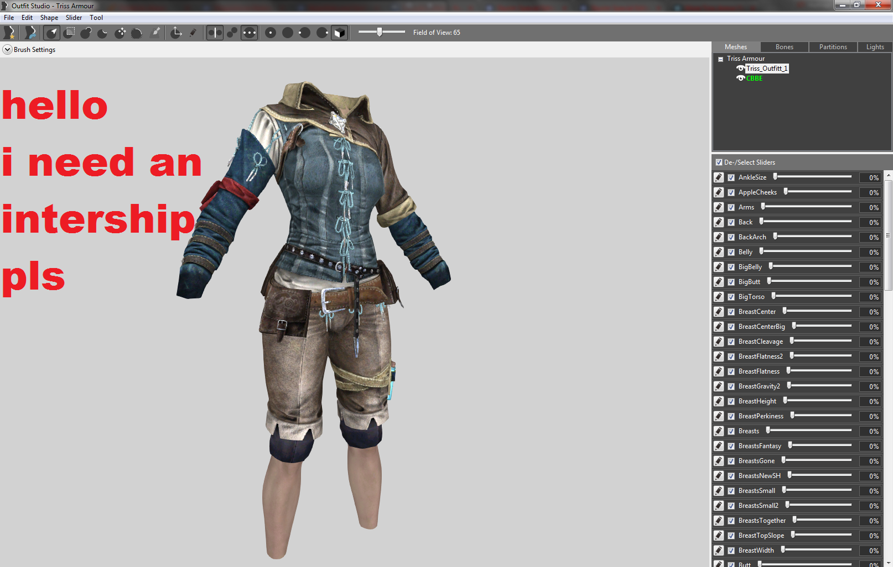Select the Inflate brush tool
The image size is (893, 567).
coord(86,32)
